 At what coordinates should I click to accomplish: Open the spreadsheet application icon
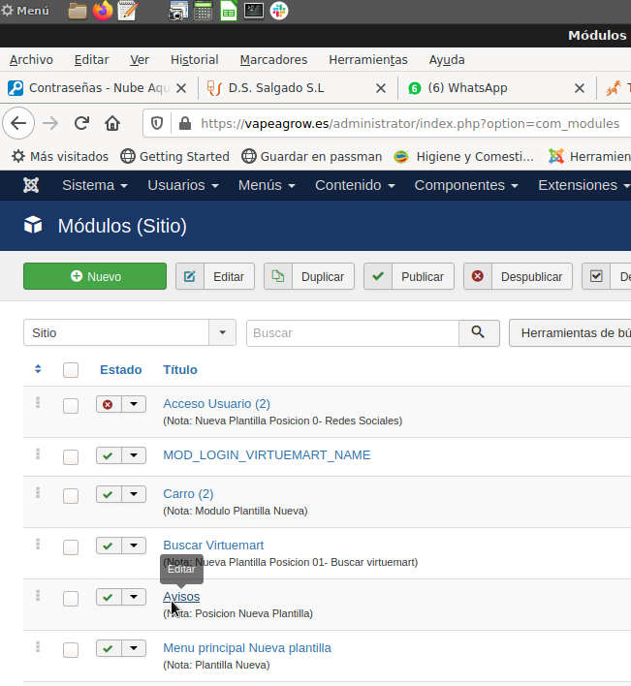tap(229, 11)
